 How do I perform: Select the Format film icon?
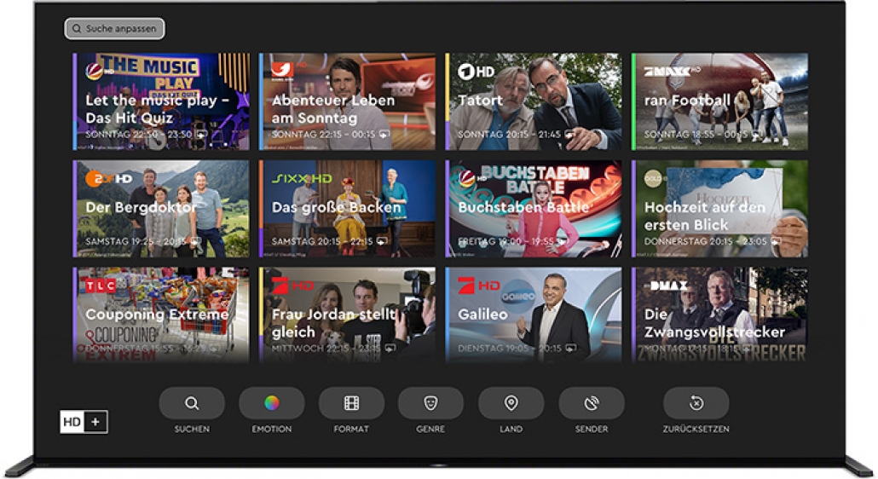(351, 403)
